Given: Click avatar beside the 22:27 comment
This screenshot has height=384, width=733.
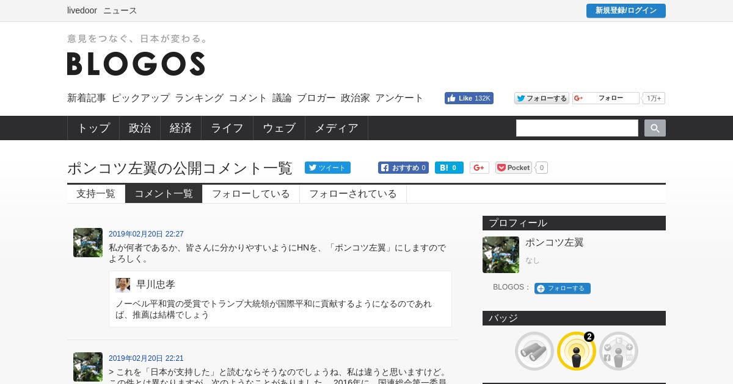Looking at the screenshot, I should point(88,243).
